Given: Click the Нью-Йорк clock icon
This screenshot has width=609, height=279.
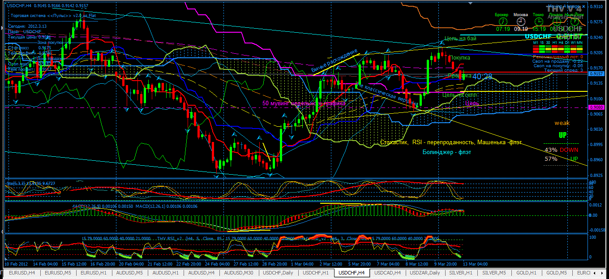Looking at the screenshot, I should tap(575, 21).
